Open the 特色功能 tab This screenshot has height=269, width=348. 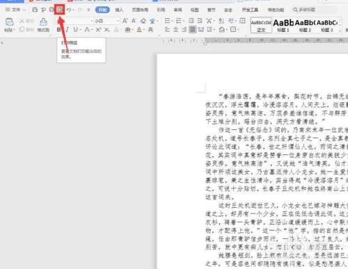click(x=276, y=10)
